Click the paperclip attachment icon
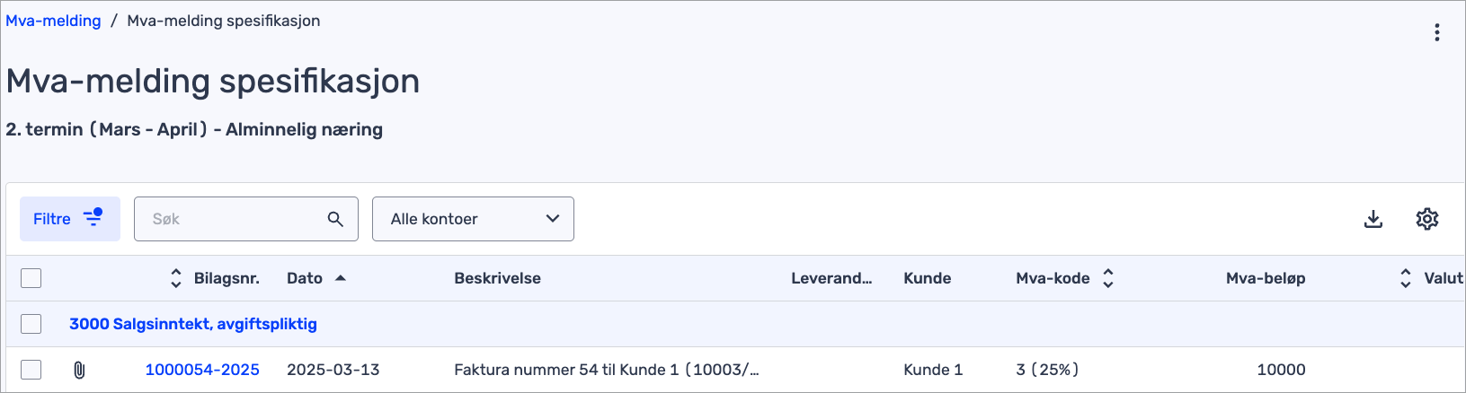 pos(79,370)
